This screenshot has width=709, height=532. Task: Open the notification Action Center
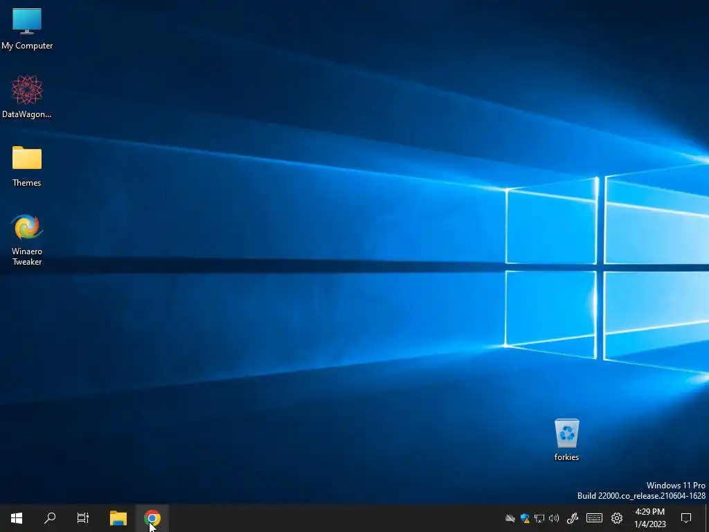[x=686, y=518]
